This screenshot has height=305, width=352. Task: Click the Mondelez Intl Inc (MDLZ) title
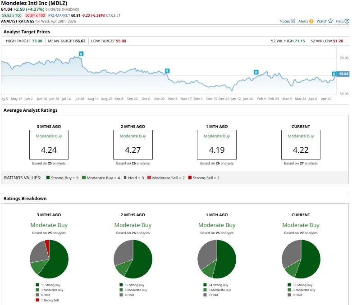pyautogui.click(x=34, y=3)
